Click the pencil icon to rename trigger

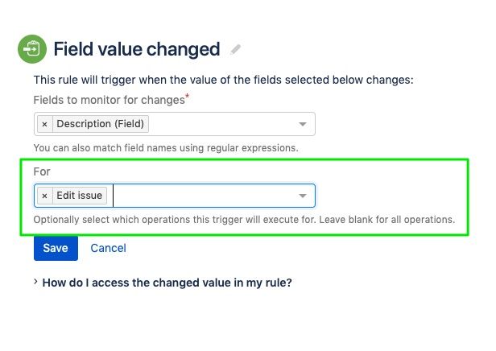235,49
